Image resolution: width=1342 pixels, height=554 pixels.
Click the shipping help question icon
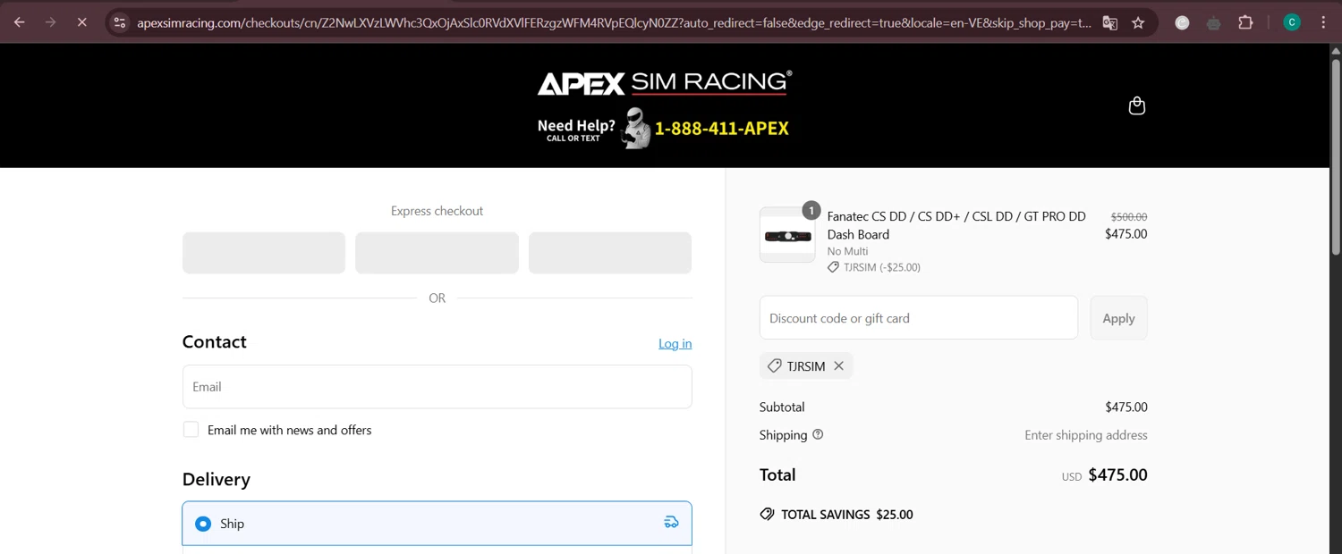pyautogui.click(x=818, y=434)
